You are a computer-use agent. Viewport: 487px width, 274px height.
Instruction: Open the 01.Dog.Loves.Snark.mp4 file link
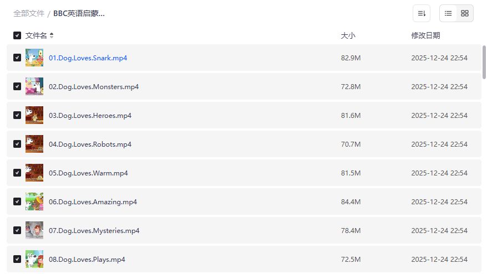88,58
